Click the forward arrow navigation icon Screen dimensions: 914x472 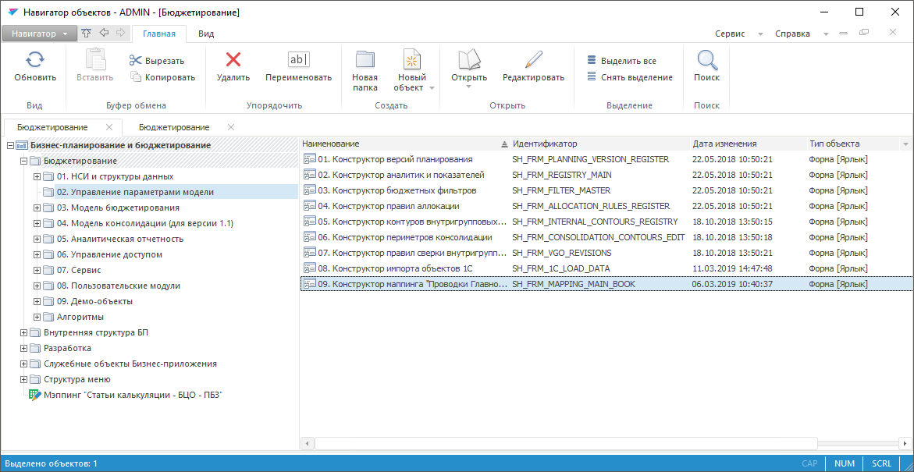click(121, 34)
